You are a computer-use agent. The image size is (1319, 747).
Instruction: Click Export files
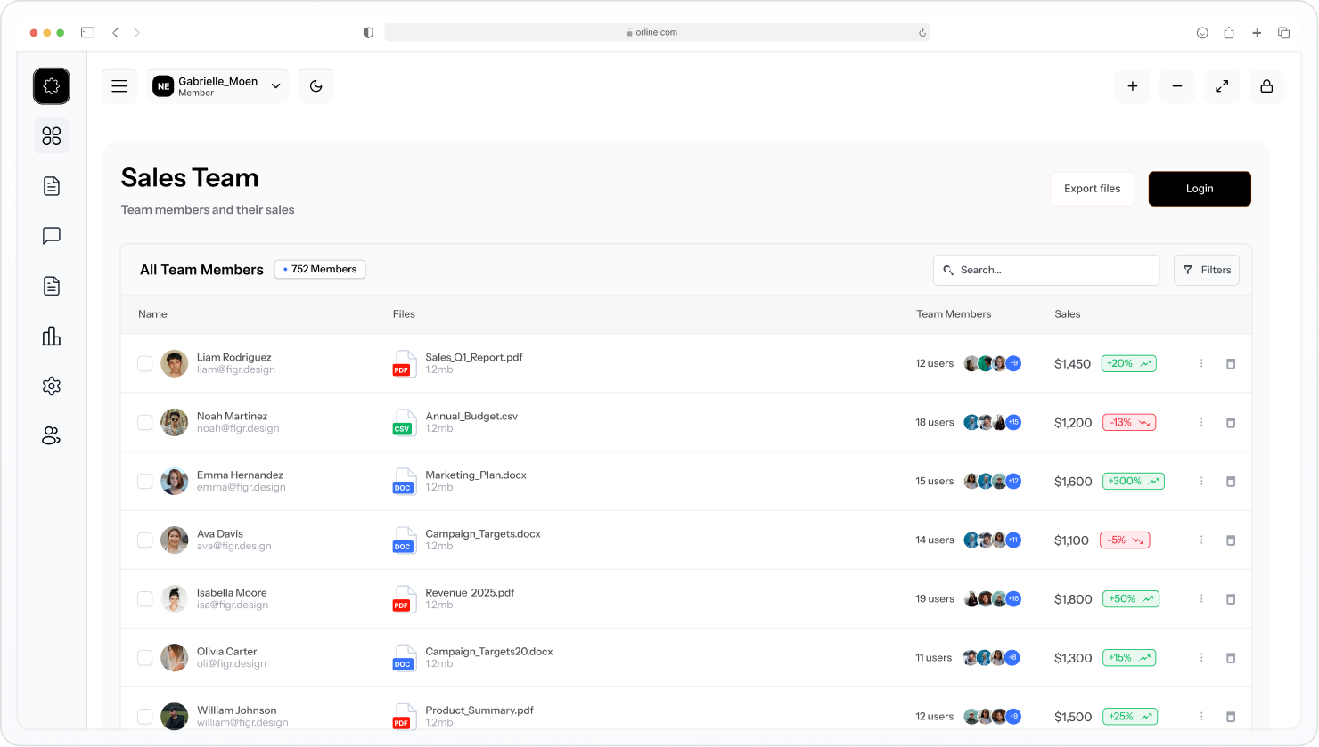1092,188
